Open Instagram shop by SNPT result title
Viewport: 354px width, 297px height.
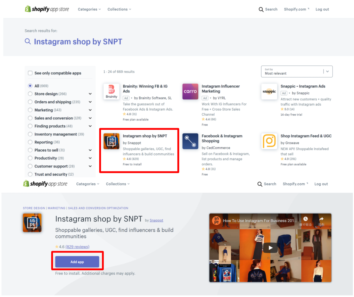145,136
